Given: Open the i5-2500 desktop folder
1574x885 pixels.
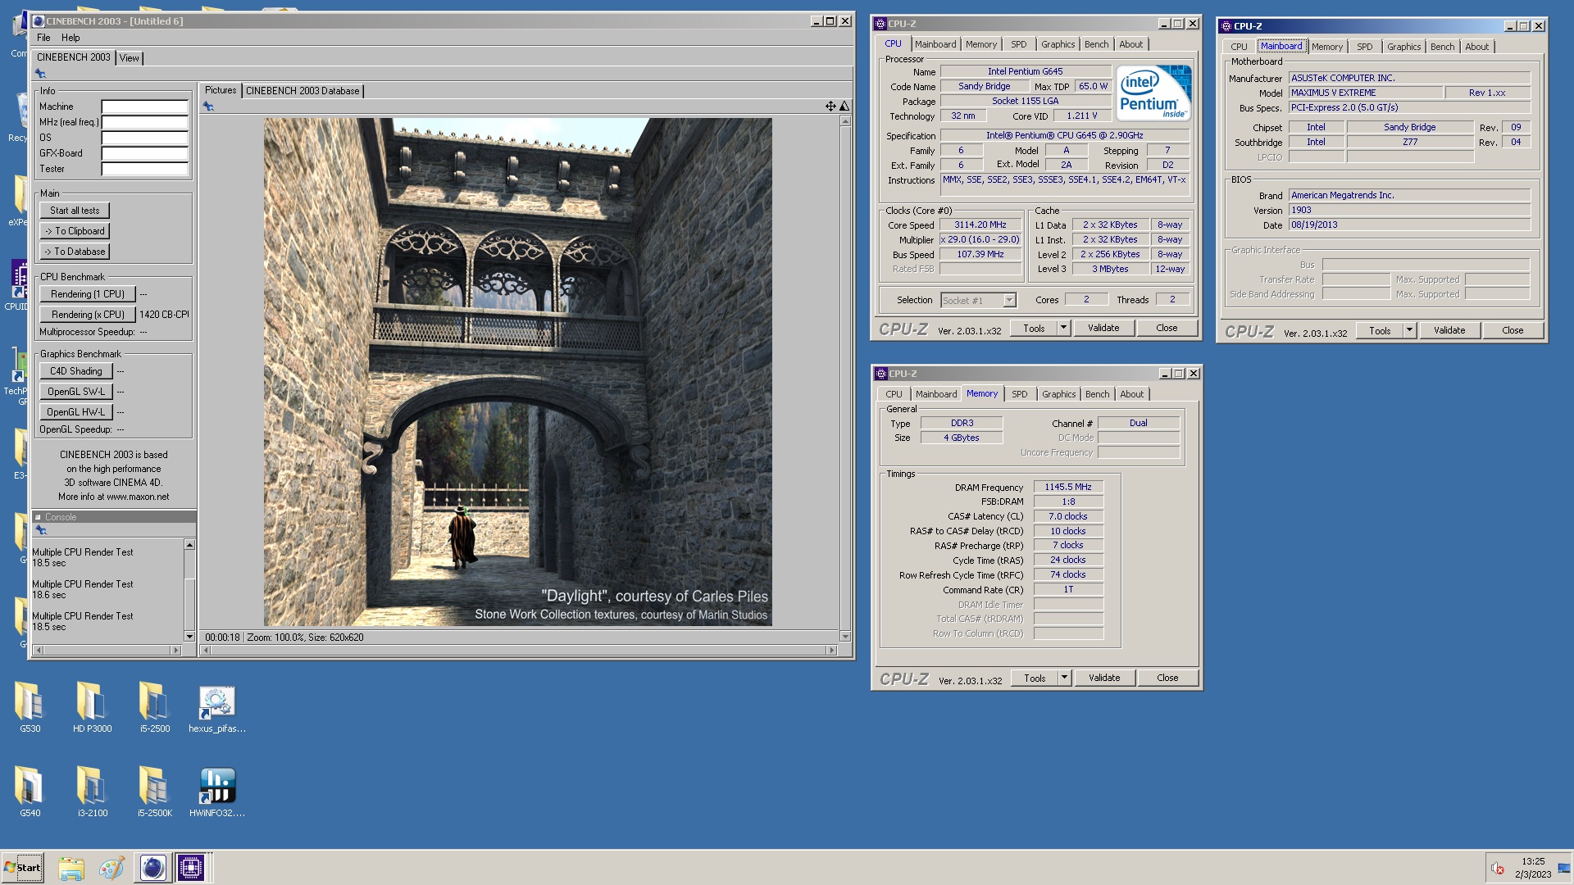Looking at the screenshot, I should (154, 706).
